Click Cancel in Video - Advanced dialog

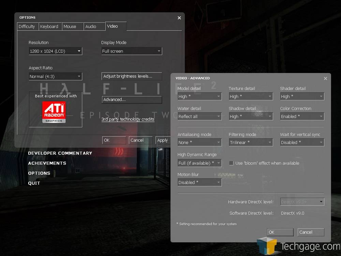pos(311,232)
